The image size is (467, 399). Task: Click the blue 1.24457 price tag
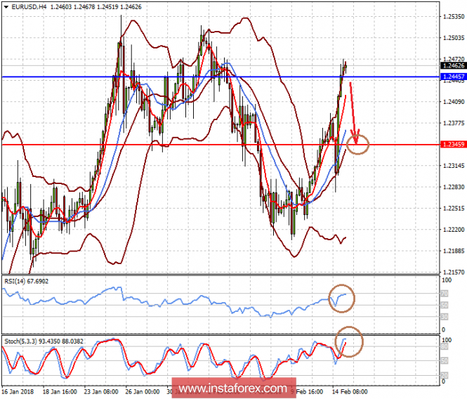click(450, 75)
